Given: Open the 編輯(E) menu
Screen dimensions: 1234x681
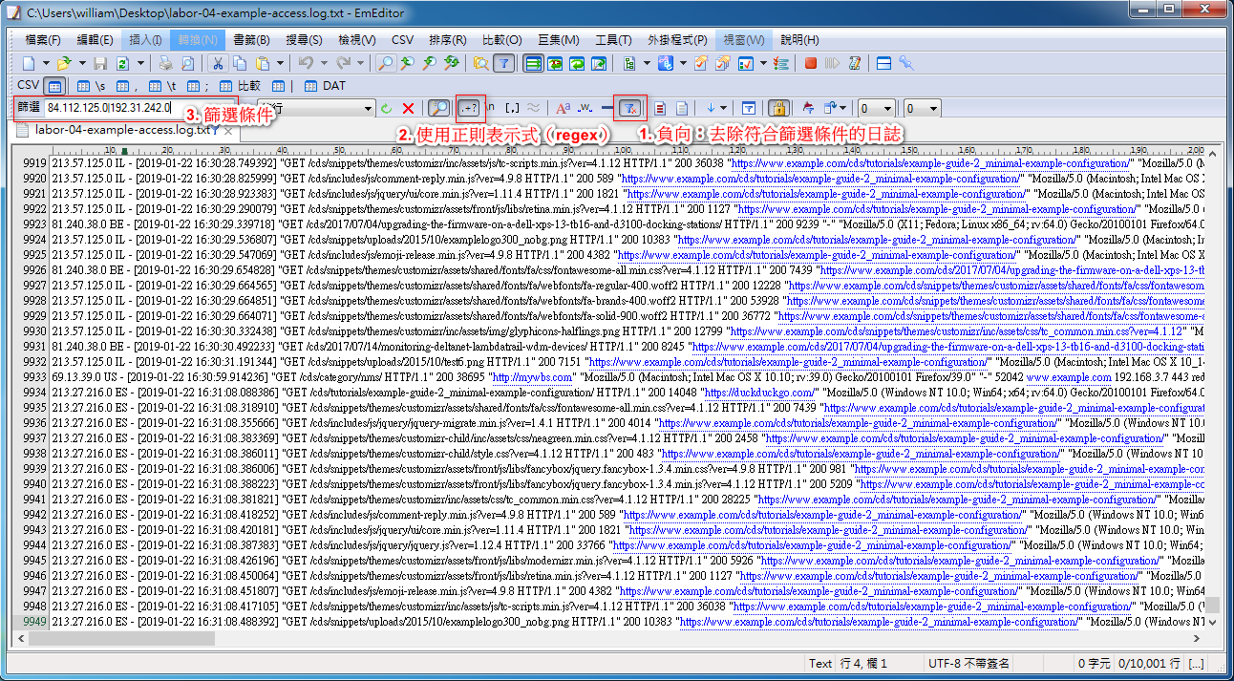Looking at the screenshot, I should point(95,40).
